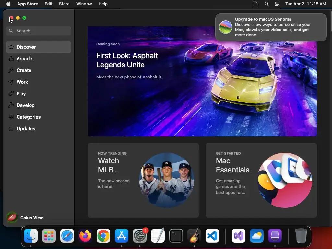The height and width of the screenshot is (249, 332).
Task: Open Apple Configurator purple icon in Dock
Action: [275, 236]
